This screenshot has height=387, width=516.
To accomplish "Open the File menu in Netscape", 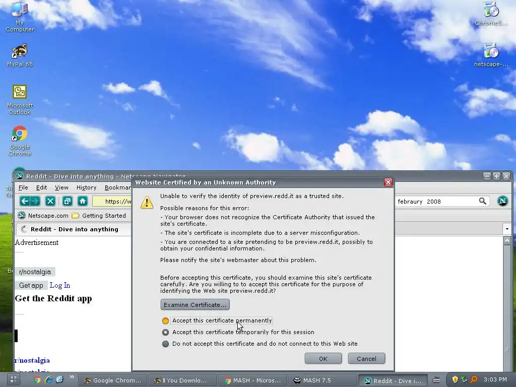I will pos(23,187).
